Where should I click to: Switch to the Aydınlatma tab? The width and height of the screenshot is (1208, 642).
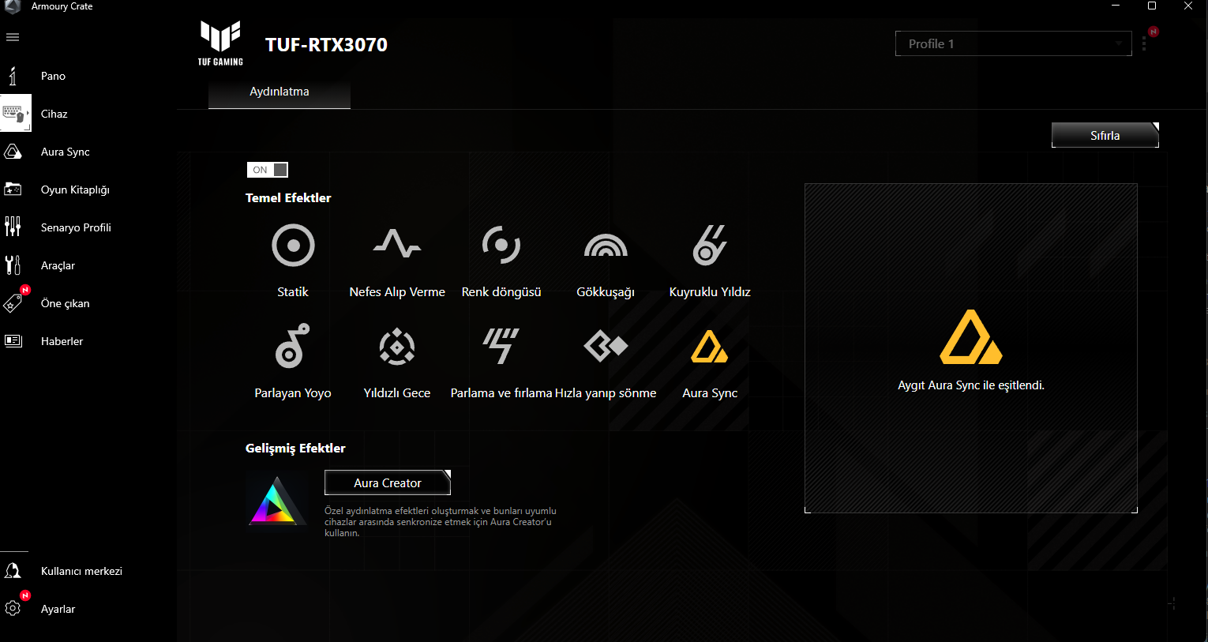coord(279,92)
